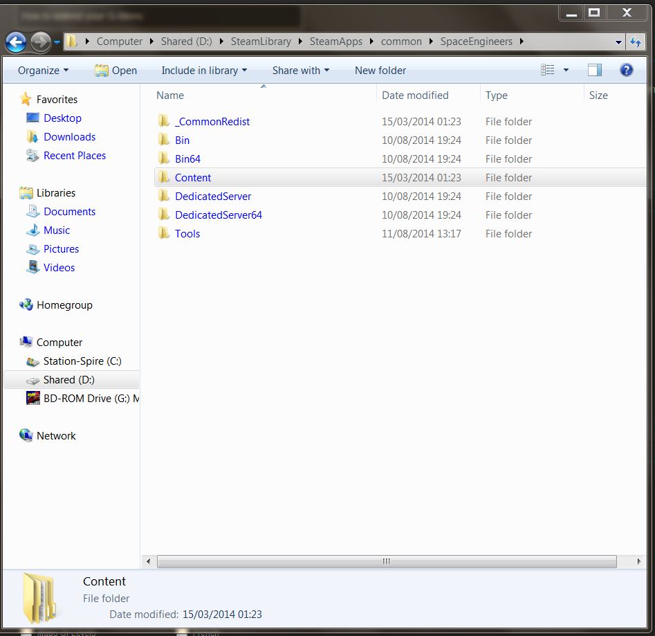Click the scroll right arrow

click(x=638, y=561)
